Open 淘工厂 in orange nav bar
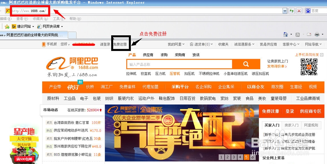 point(107,87)
